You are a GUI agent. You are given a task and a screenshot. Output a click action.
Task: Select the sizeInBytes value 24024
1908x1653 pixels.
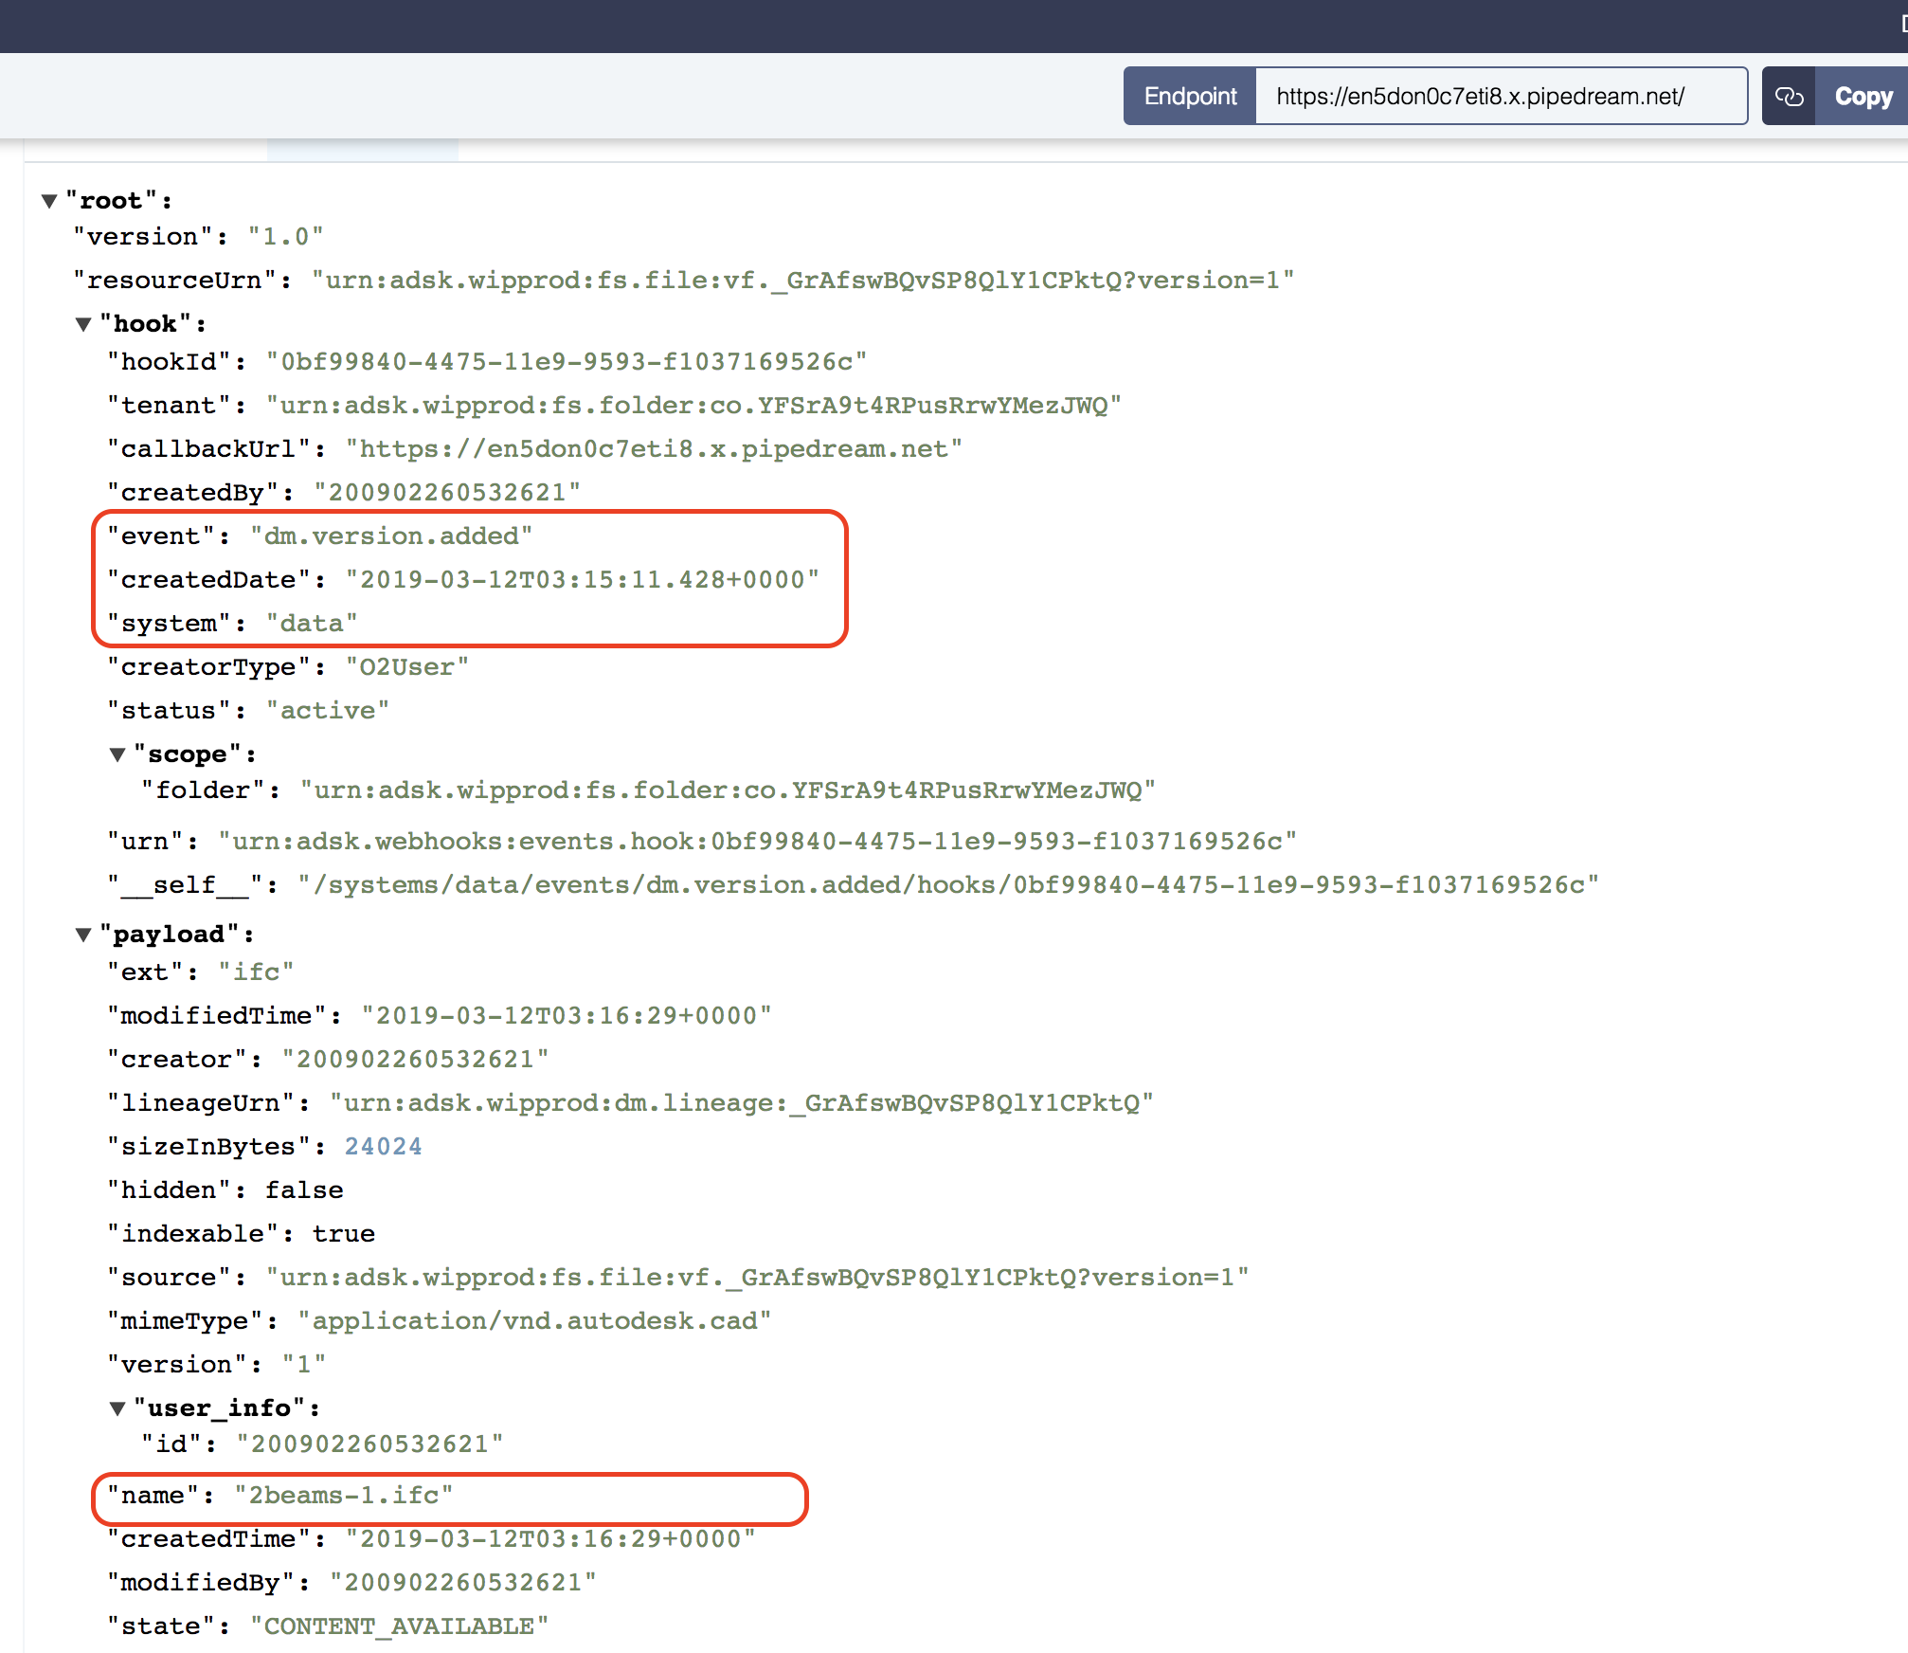383,1146
